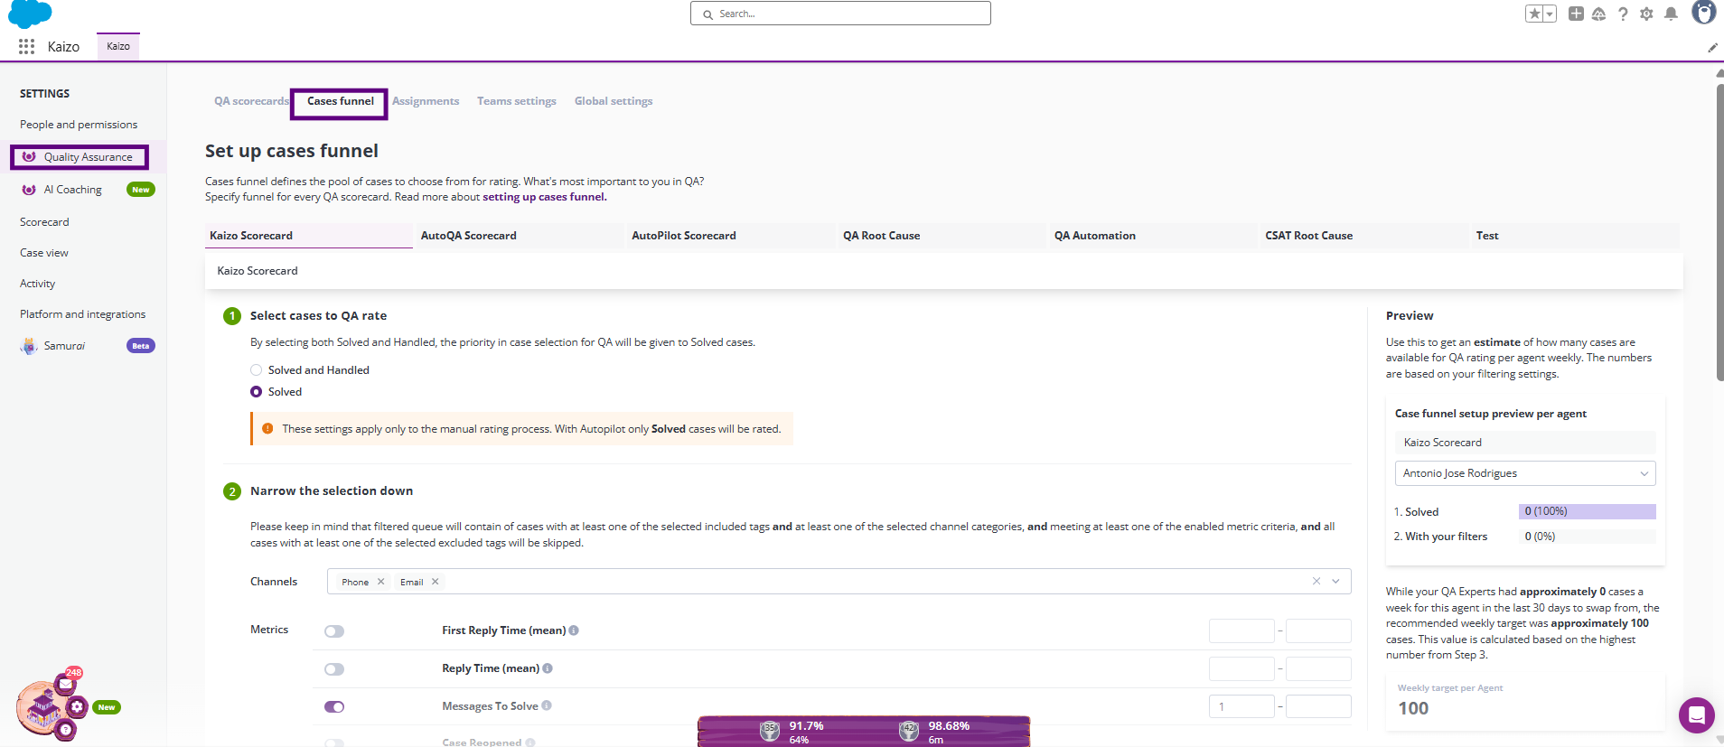Open the chat support bubble
The height and width of the screenshot is (747, 1724).
(1696, 715)
